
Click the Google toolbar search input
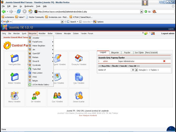click(37, 22)
